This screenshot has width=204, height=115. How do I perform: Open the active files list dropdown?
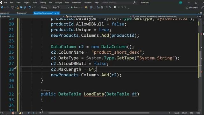click(x=198, y=13)
